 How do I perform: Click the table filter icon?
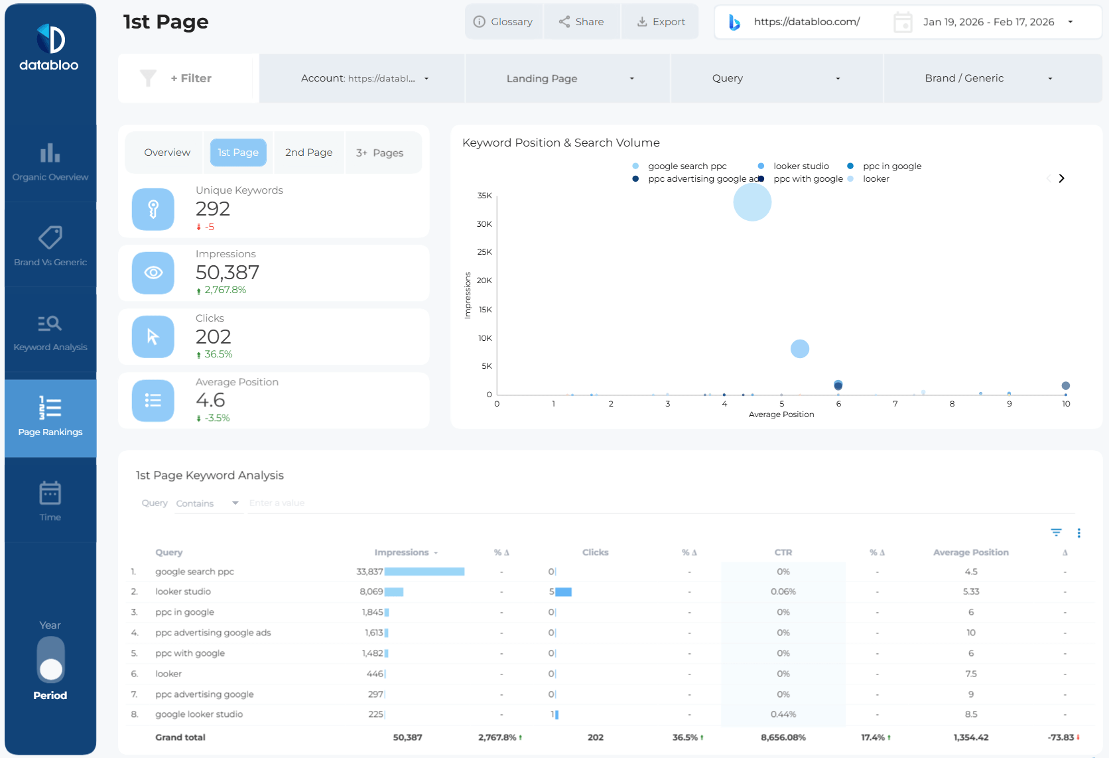pyautogui.click(x=1056, y=533)
